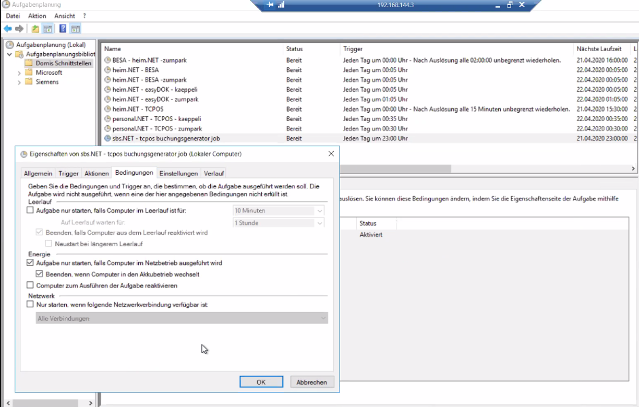The height and width of the screenshot is (407, 639).
Task: Toggle 'Neustart bei längerem Leerlauf' checkbox
Action: [49, 244]
